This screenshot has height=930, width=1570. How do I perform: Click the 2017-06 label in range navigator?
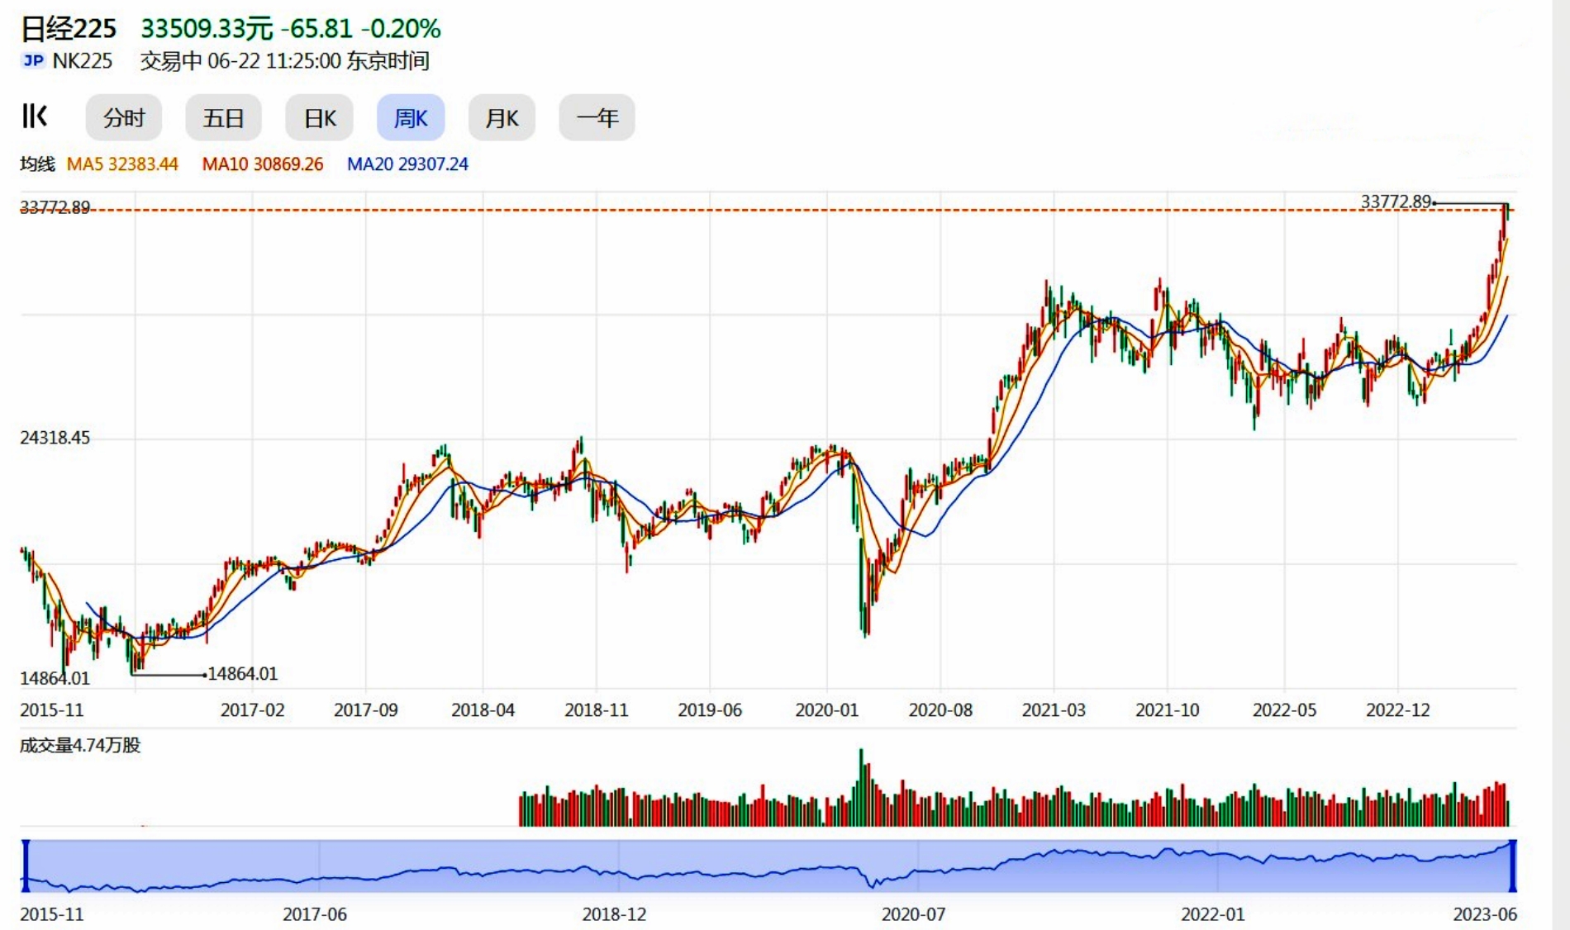pos(314,914)
